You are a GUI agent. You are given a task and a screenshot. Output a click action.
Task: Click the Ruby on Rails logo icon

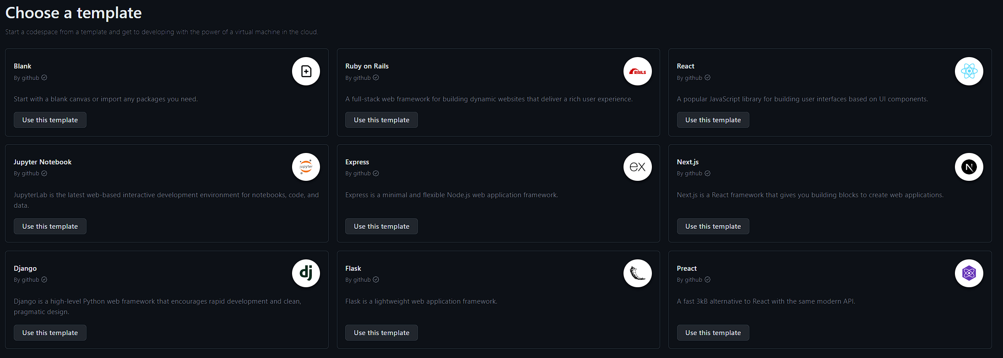(x=637, y=71)
